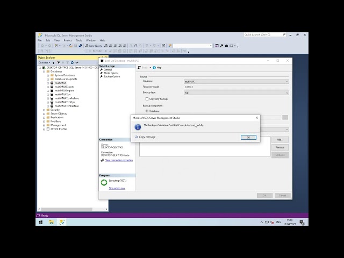Screen dimensions: 344x258
Task: Open the Windows Start menu
Action: tap(41, 222)
